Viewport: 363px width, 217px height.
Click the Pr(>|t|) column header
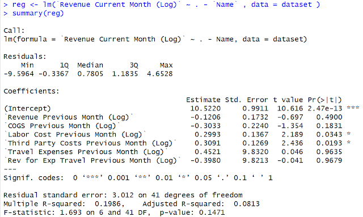pos(325,100)
